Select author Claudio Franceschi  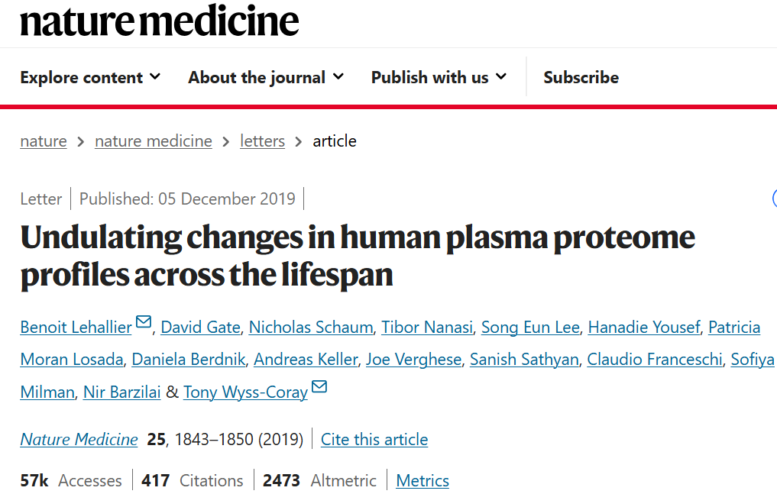[x=655, y=360]
